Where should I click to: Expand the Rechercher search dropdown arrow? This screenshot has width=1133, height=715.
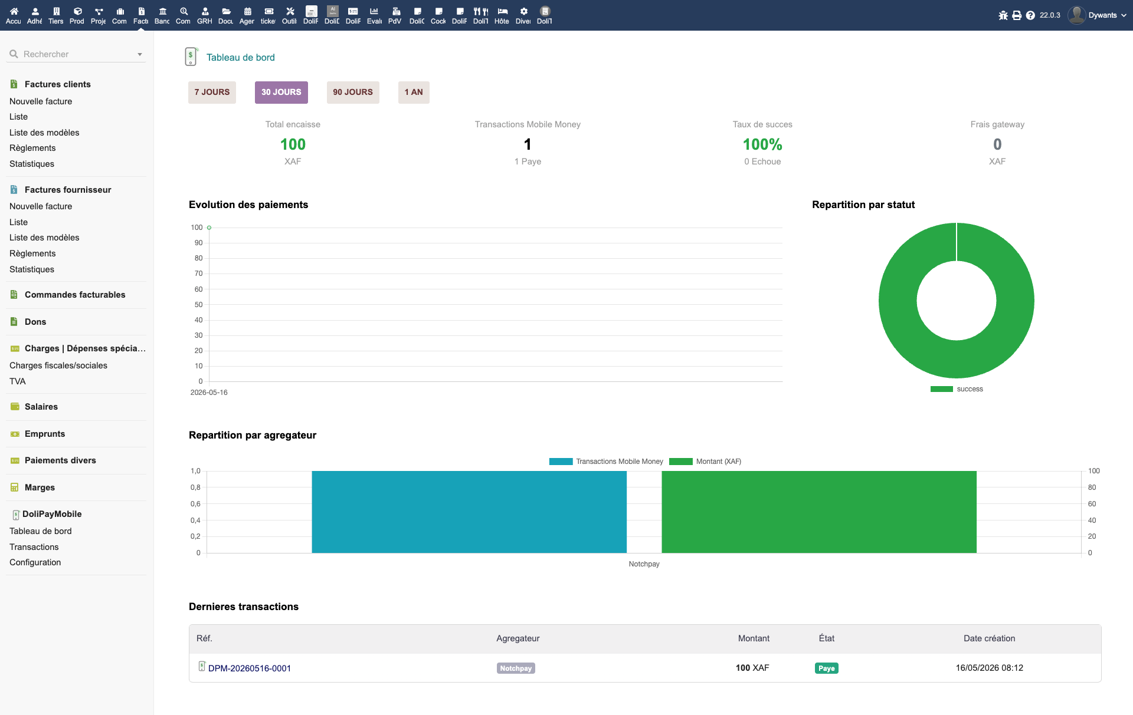[140, 54]
